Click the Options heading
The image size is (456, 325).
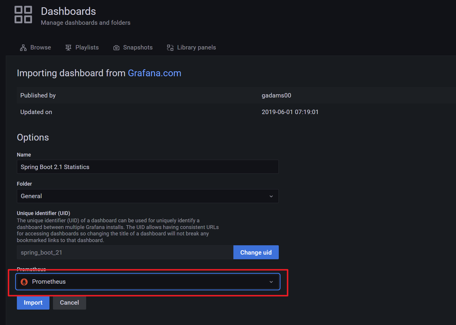[x=33, y=137]
